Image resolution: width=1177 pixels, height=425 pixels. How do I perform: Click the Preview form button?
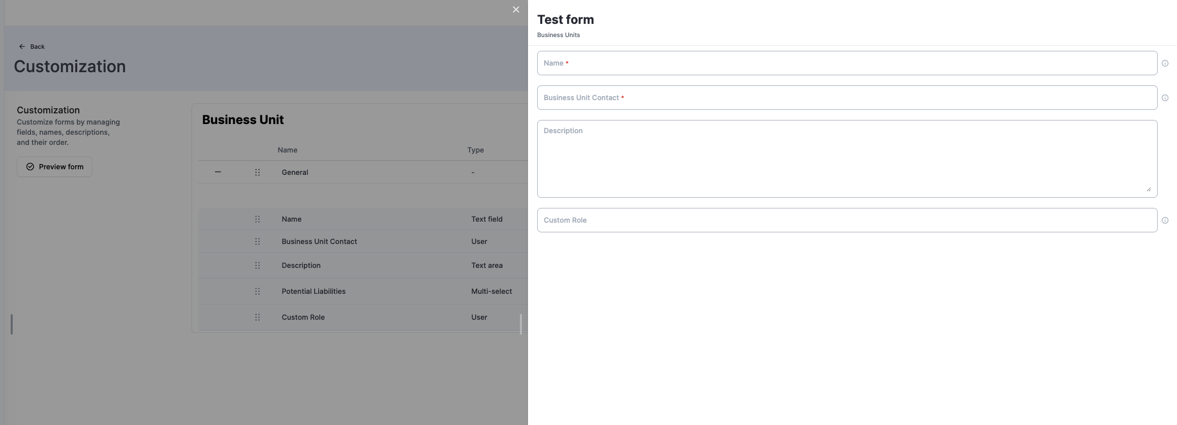[54, 167]
